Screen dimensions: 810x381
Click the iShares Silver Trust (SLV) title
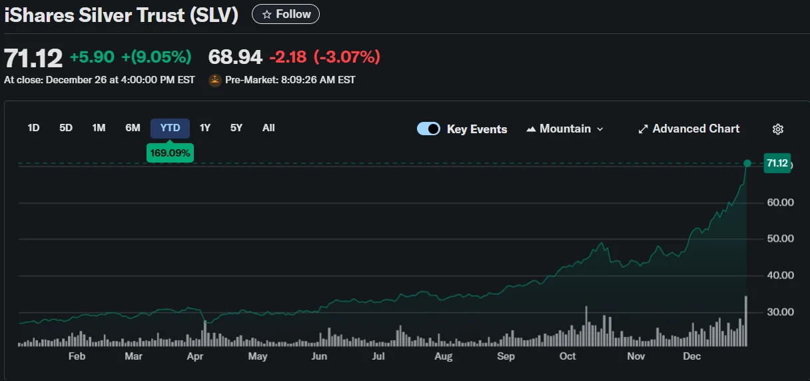tap(121, 15)
